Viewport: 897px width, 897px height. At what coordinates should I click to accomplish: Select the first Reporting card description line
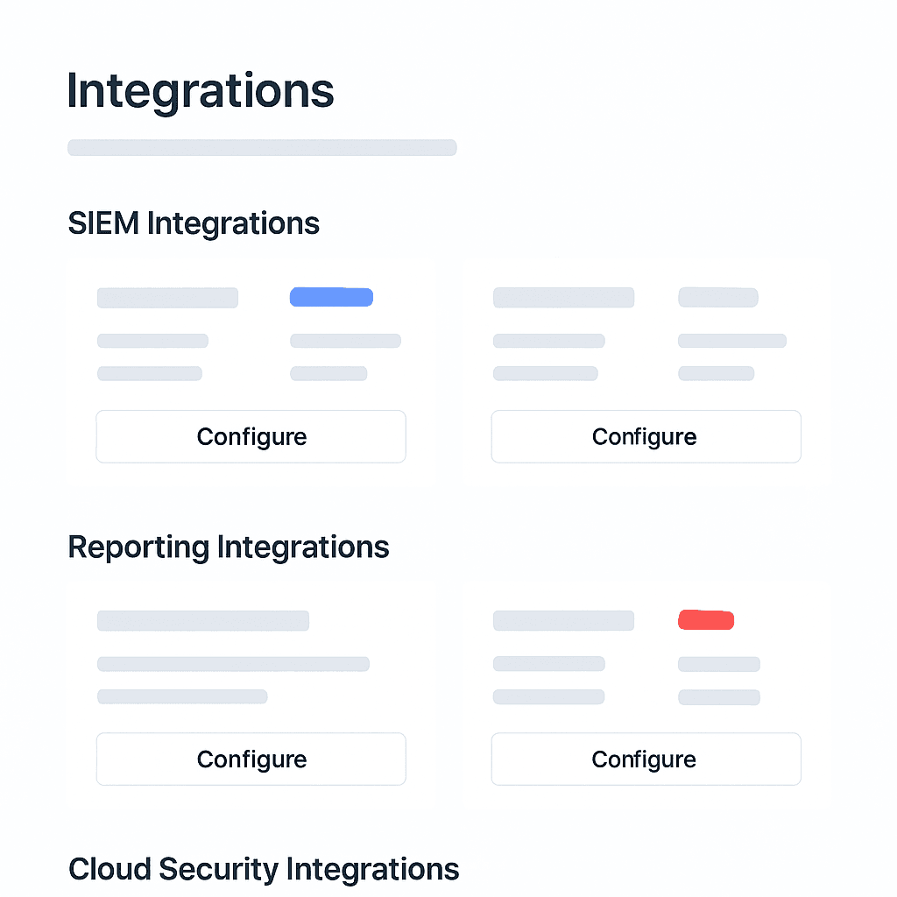(234, 663)
